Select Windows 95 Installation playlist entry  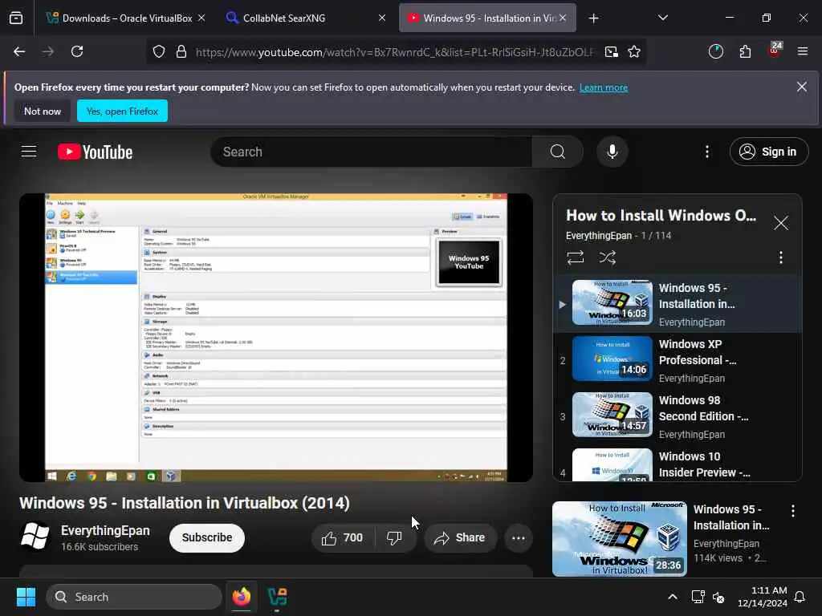678,304
